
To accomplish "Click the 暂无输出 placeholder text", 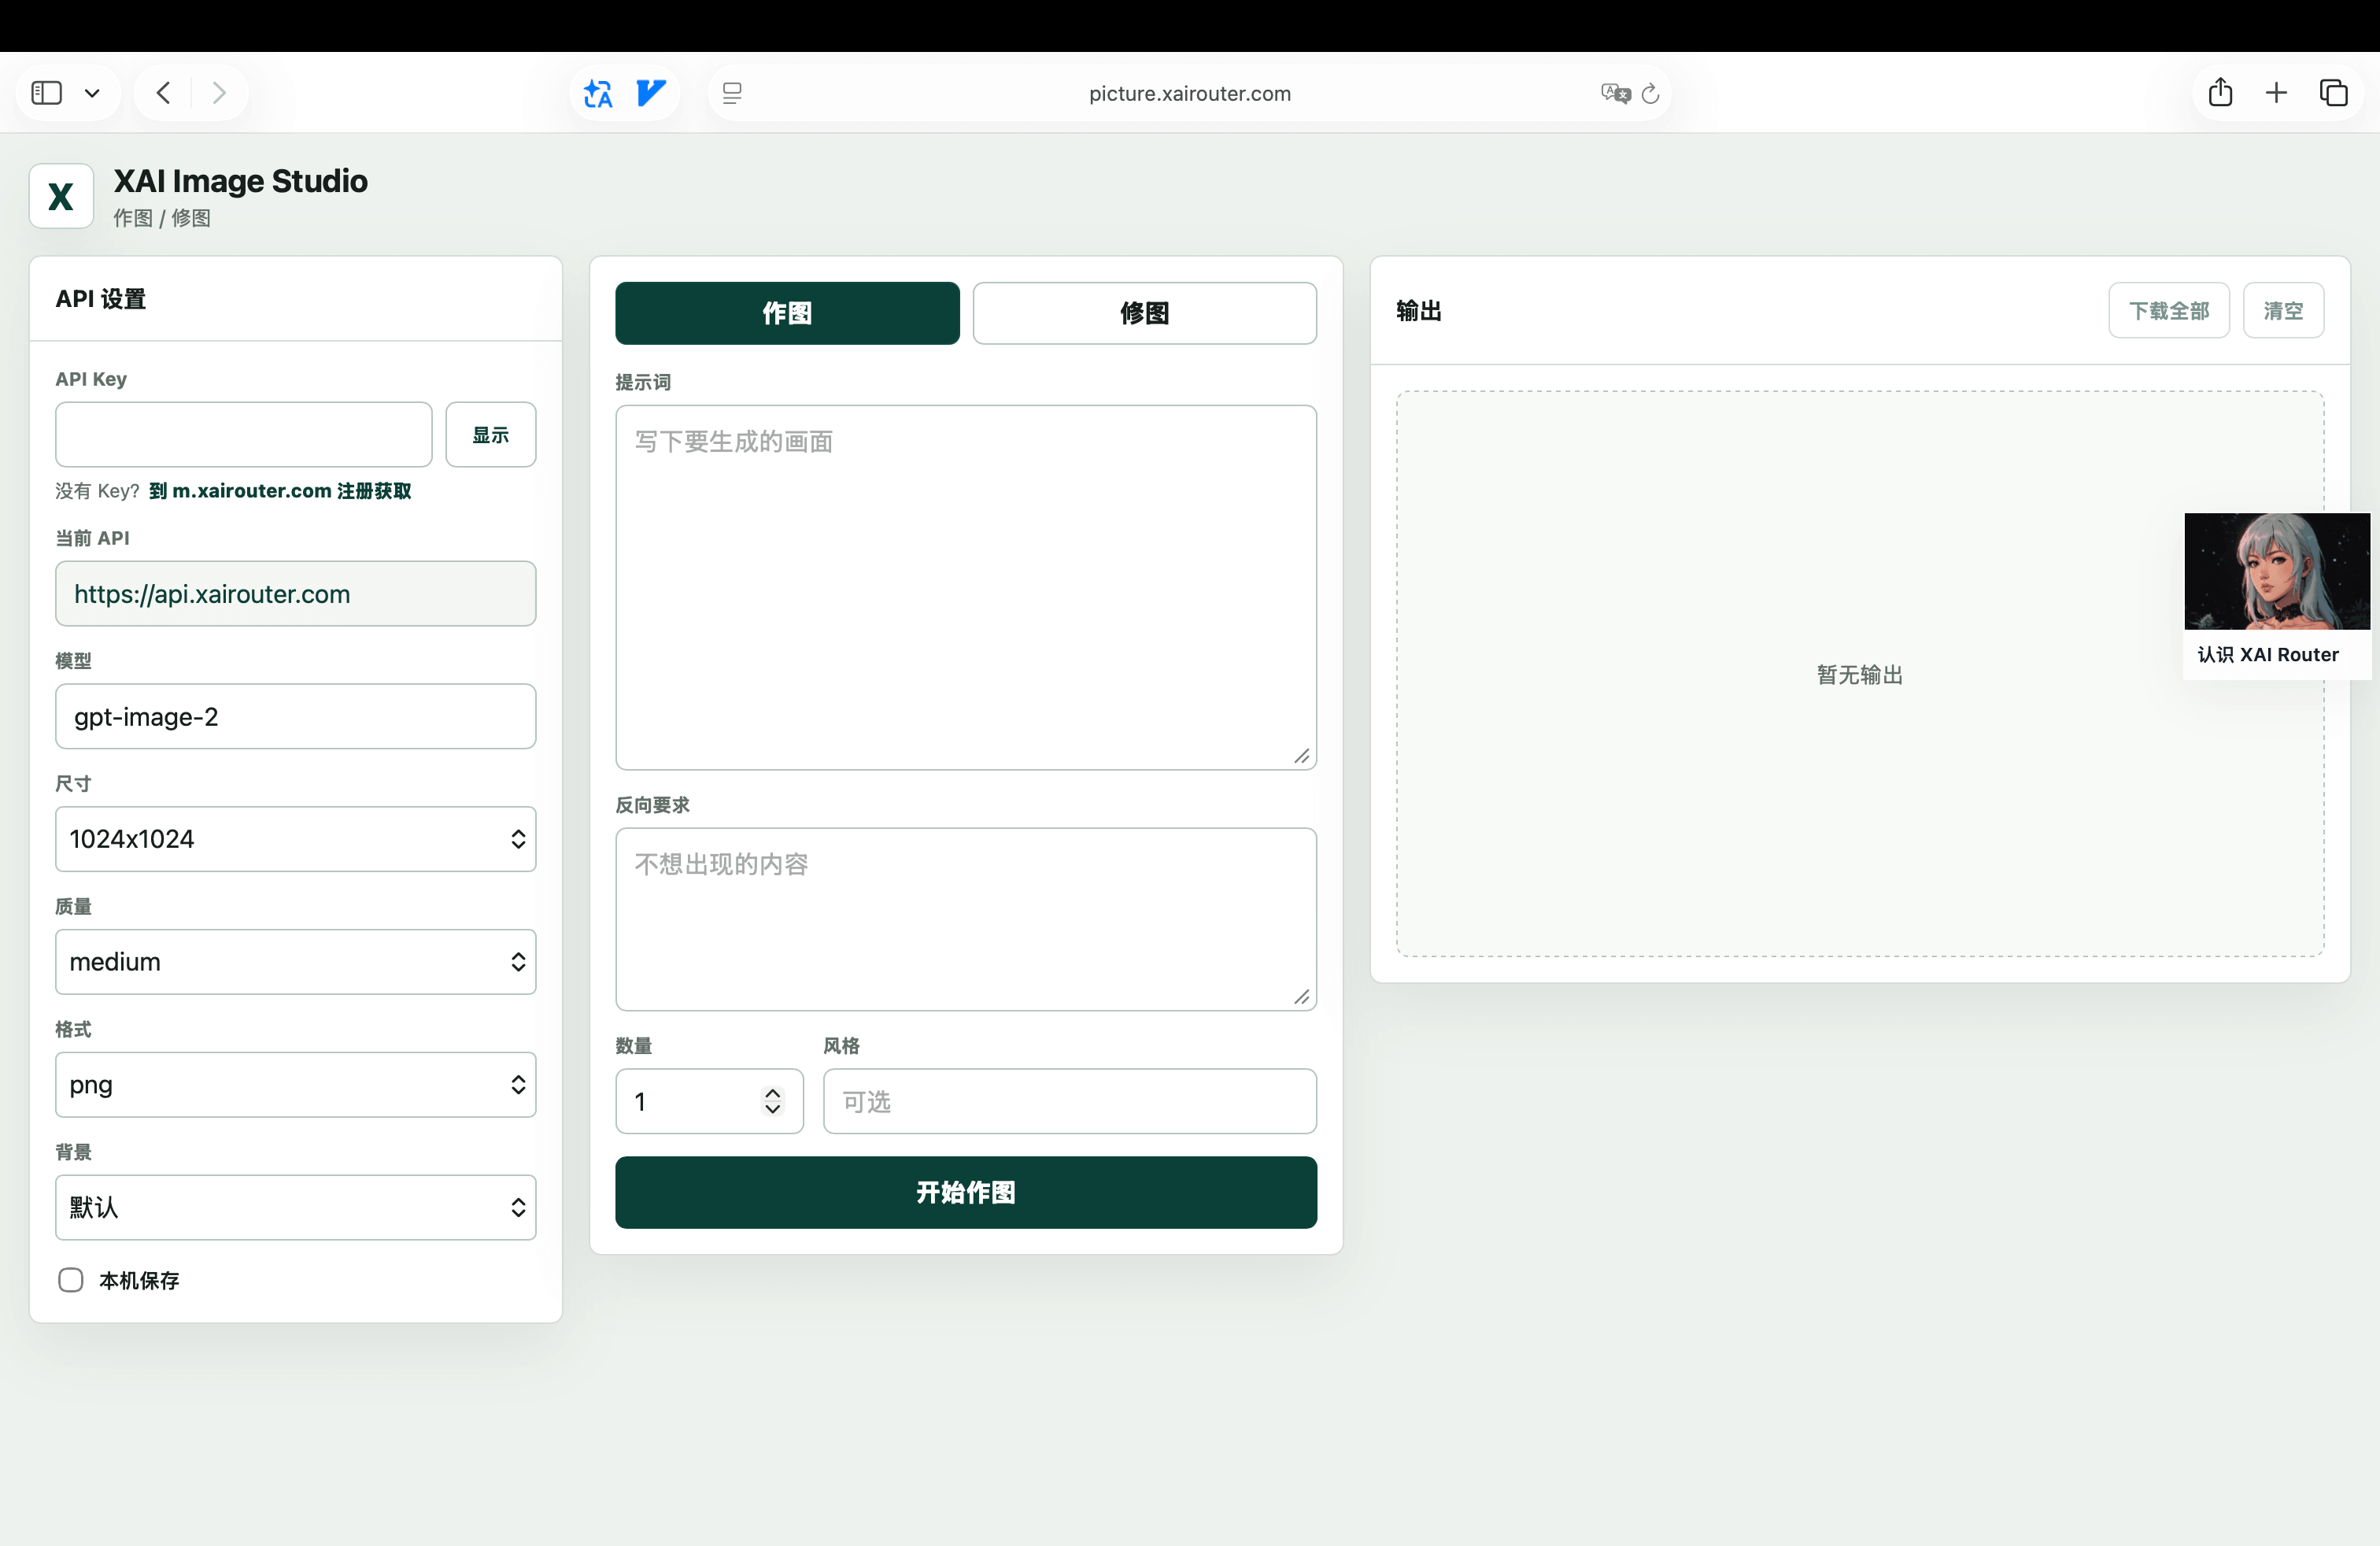I will pyautogui.click(x=1860, y=674).
